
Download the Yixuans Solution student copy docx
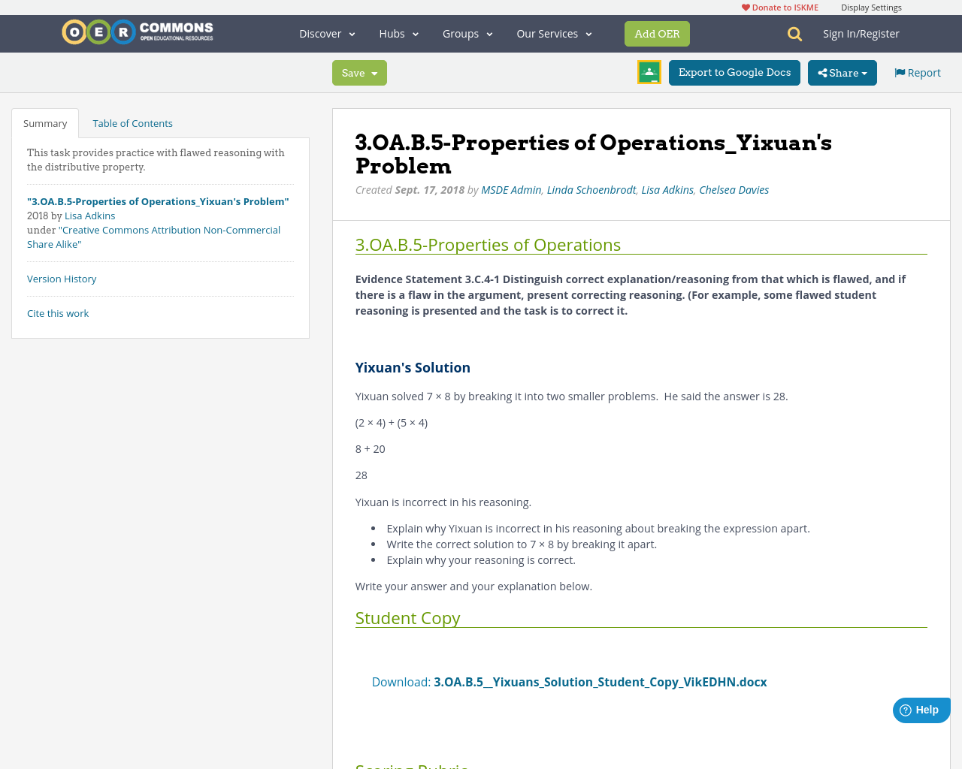click(600, 681)
